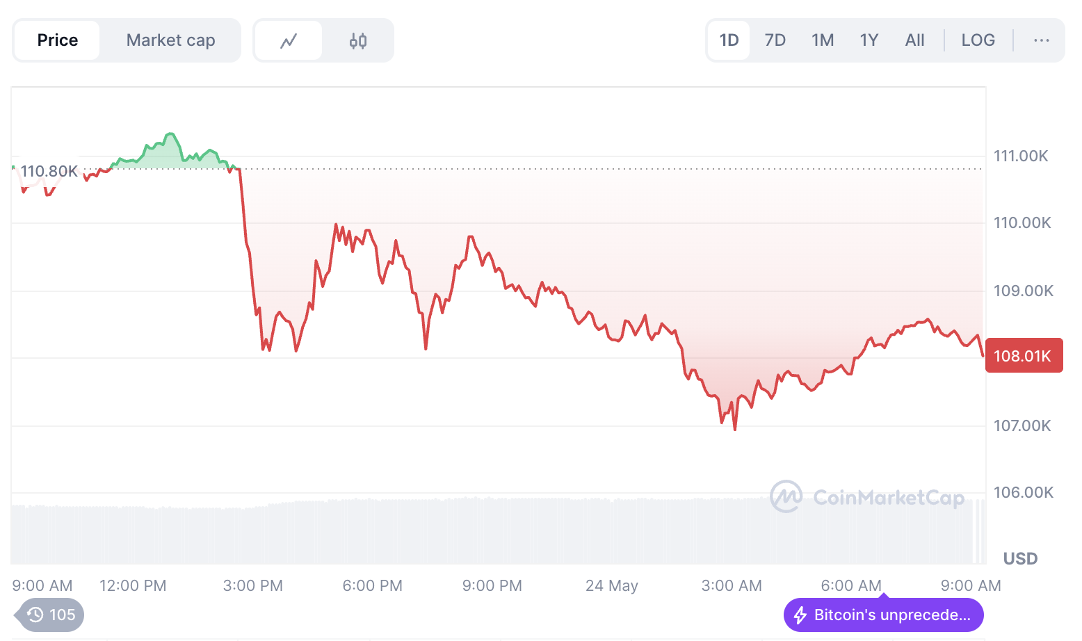Switch to 1M time range
Image resolution: width=1082 pixels, height=641 pixels.
pos(823,40)
